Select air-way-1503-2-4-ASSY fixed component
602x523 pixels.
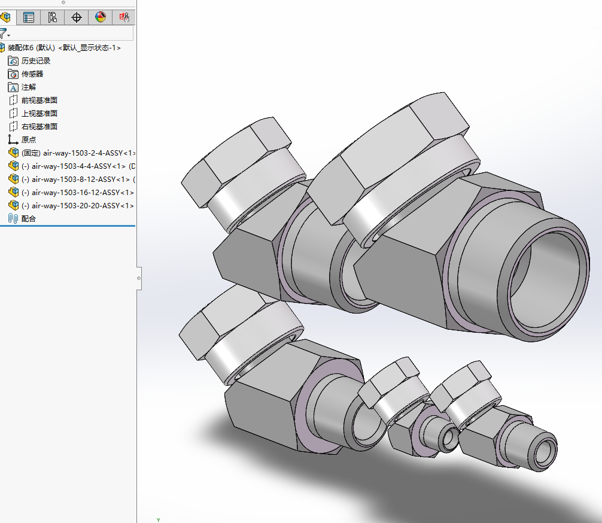[78, 153]
